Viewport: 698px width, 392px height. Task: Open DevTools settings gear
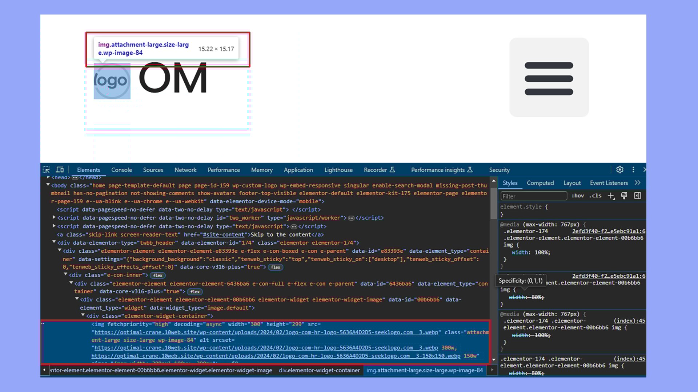tap(620, 170)
